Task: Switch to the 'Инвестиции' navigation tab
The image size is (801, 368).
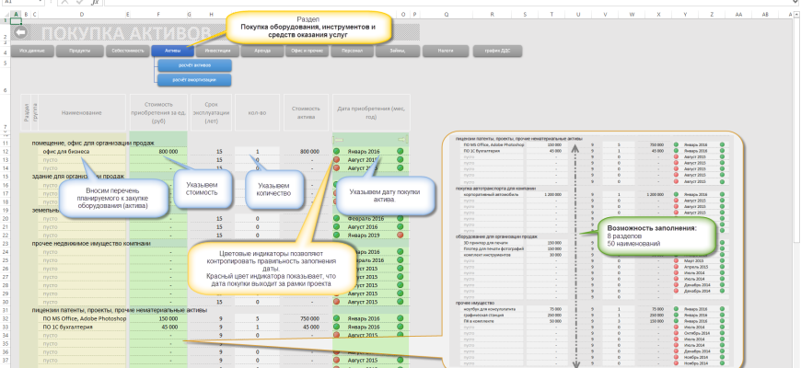Action: pos(217,52)
